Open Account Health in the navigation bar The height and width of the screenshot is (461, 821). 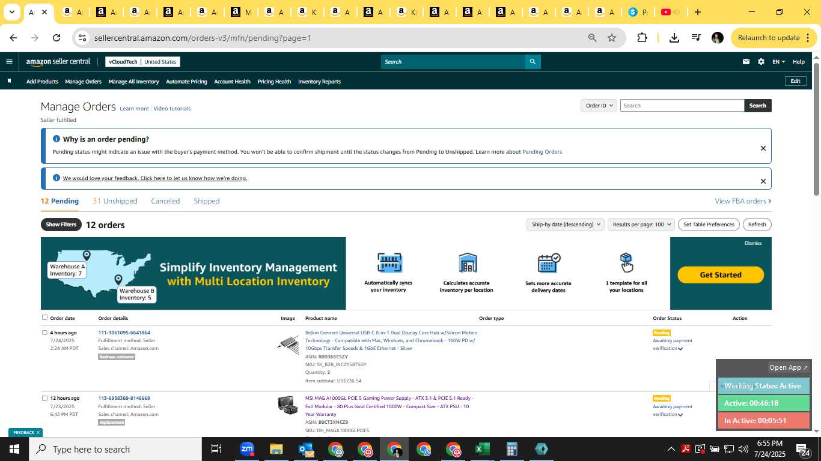(232, 82)
